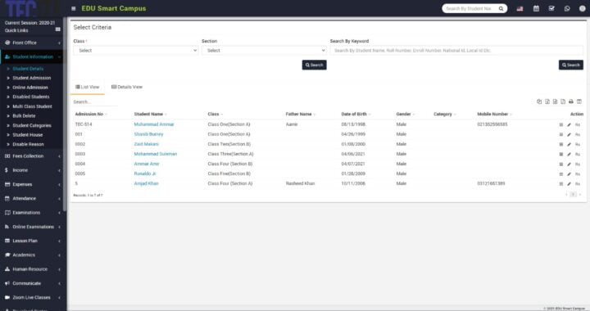The height and width of the screenshot is (311, 590).
Task: Open the calendar icon in header
Action: coord(536,8)
